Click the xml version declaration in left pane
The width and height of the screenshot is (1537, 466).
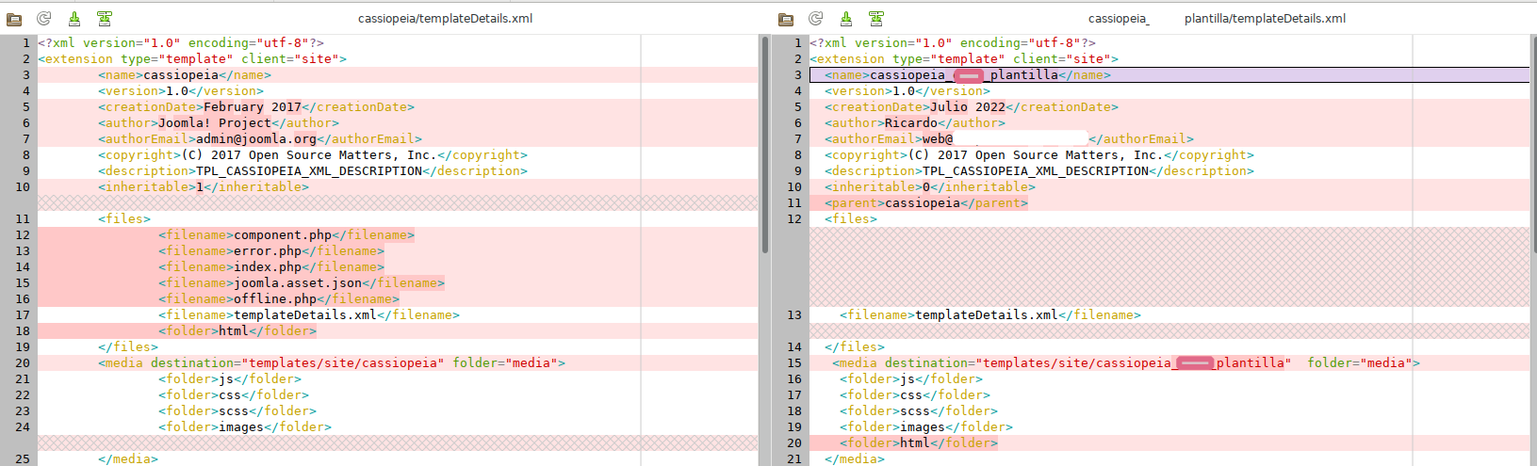point(181,43)
